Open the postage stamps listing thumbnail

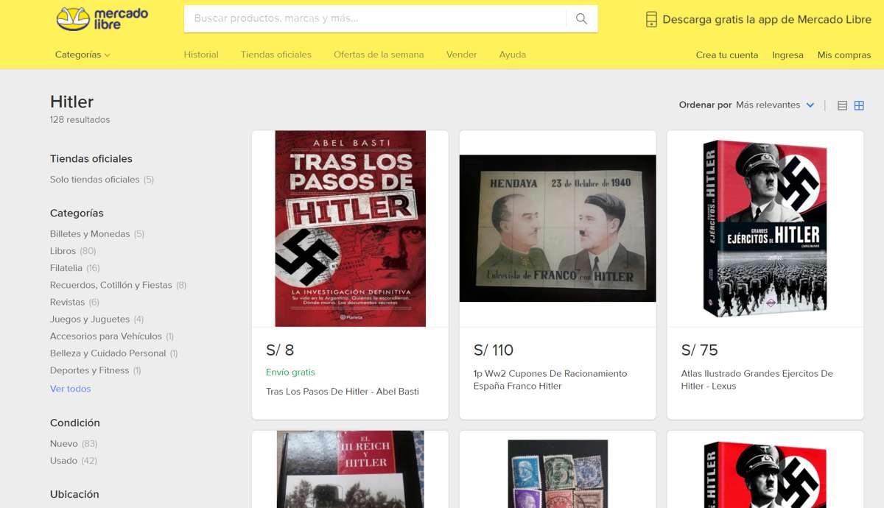coord(558,474)
